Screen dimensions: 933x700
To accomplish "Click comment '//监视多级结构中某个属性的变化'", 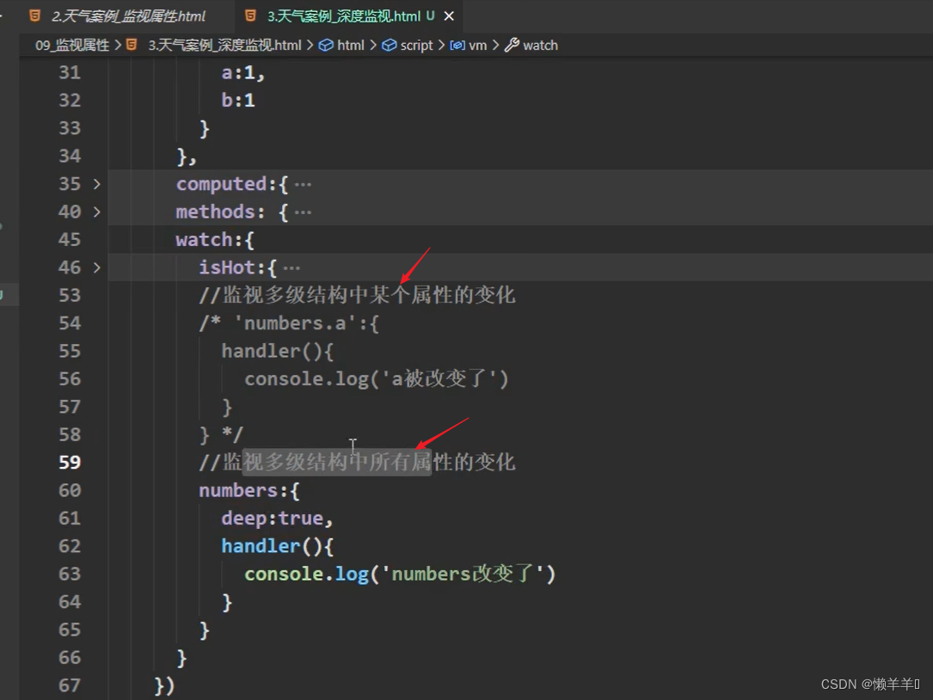I will pos(357,295).
